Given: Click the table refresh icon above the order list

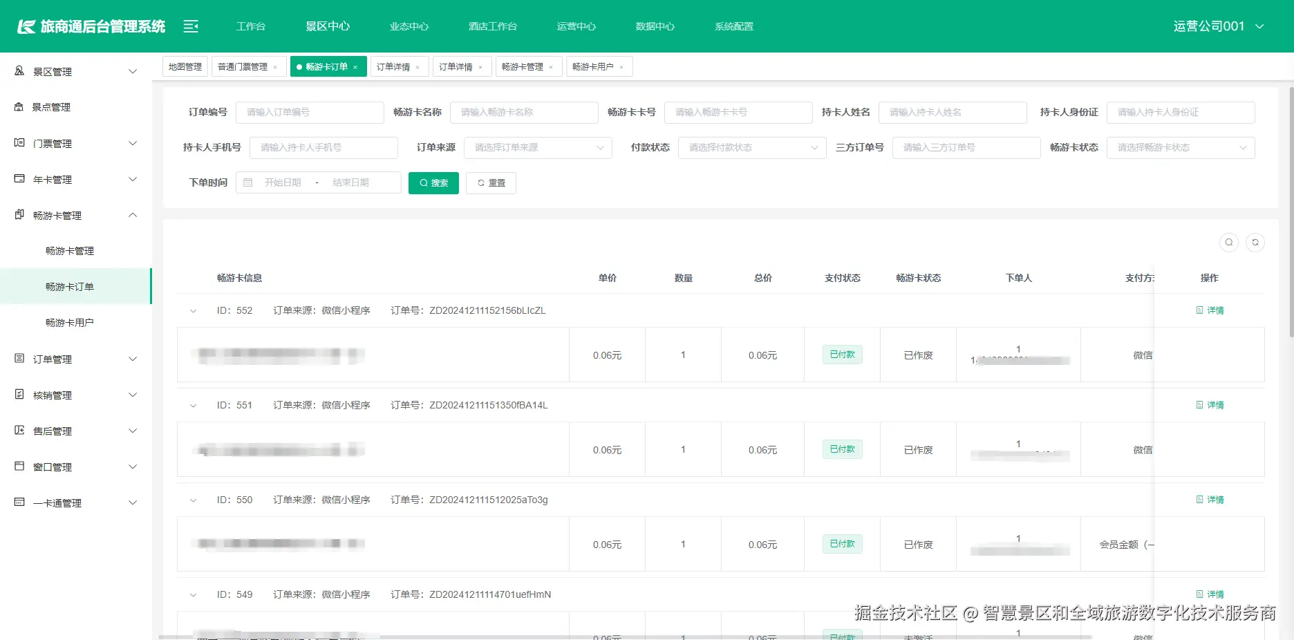Looking at the screenshot, I should (1256, 243).
